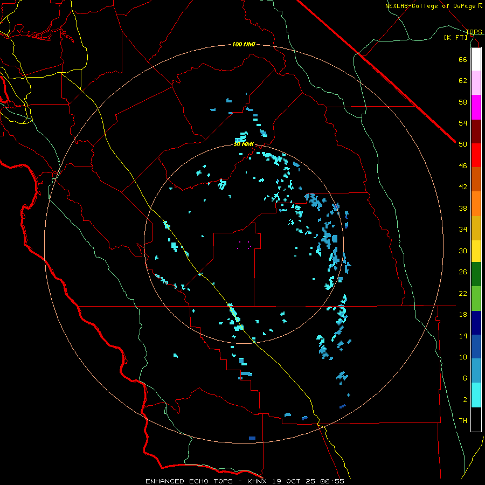The image size is (485, 485).
Task: Click the "2" legend value
Action: point(465,400)
